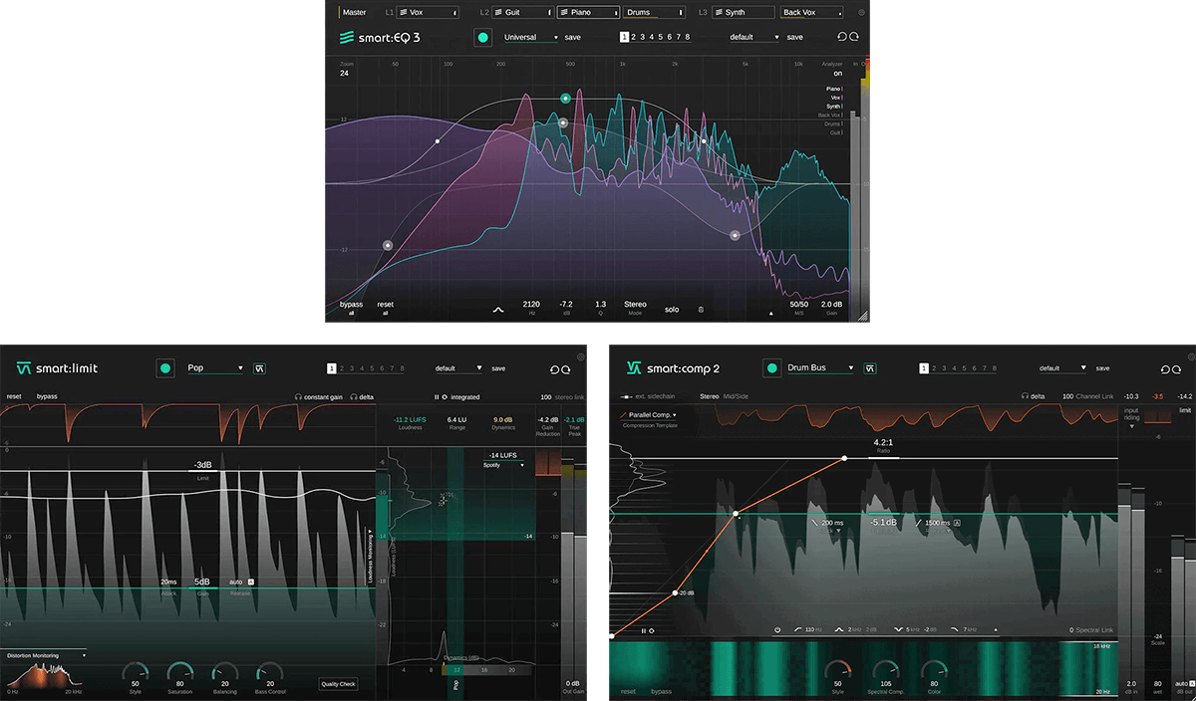The image size is (1196, 701).
Task: Expand the Parallel Comp. template dropdown
Action: pyautogui.click(x=653, y=415)
